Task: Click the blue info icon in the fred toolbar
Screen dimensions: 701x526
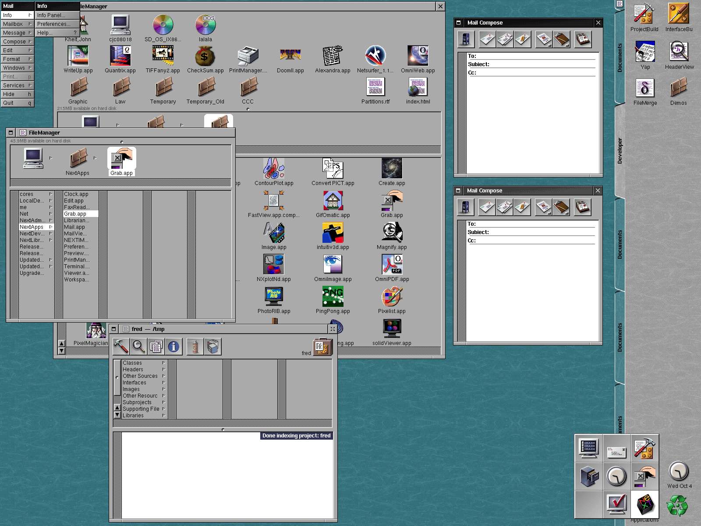Action: (173, 346)
